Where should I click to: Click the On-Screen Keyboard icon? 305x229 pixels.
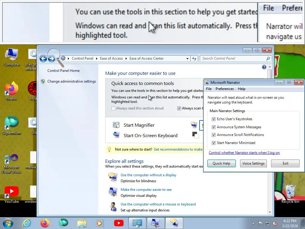point(116,135)
